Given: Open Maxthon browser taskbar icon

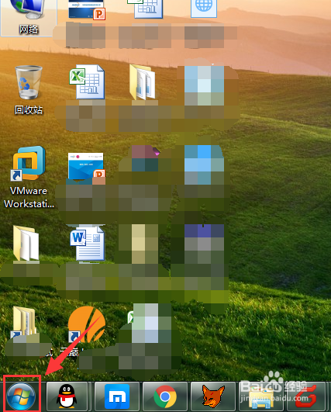Looking at the screenshot, I should (x=117, y=396).
